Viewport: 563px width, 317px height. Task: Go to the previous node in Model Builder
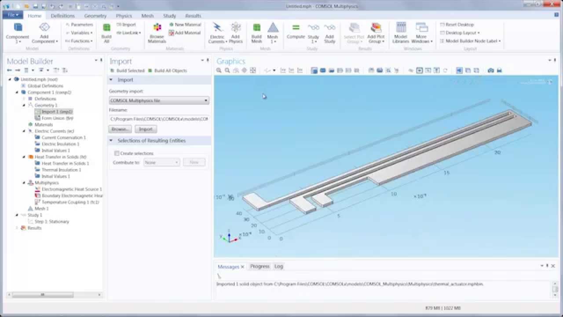click(x=9, y=70)
